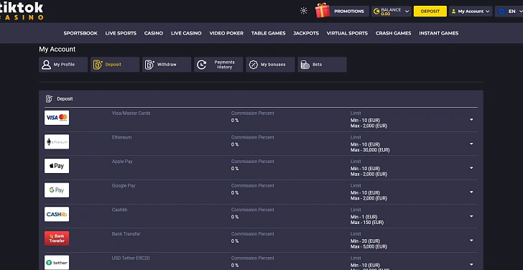Expand the Ethereum deposit row

tap(471, 144)
